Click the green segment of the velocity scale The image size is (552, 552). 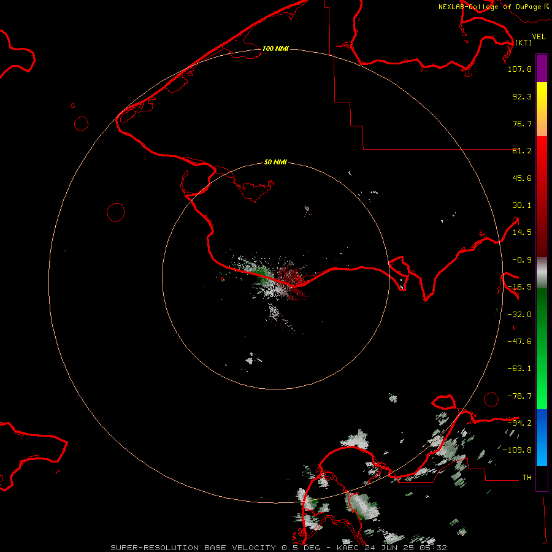tap(542, 348)
